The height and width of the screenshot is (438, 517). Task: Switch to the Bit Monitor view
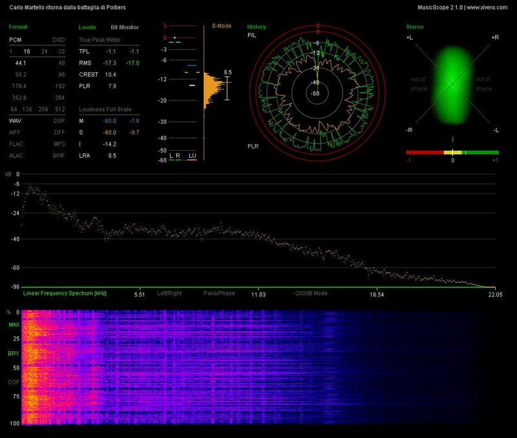[125, 27]
